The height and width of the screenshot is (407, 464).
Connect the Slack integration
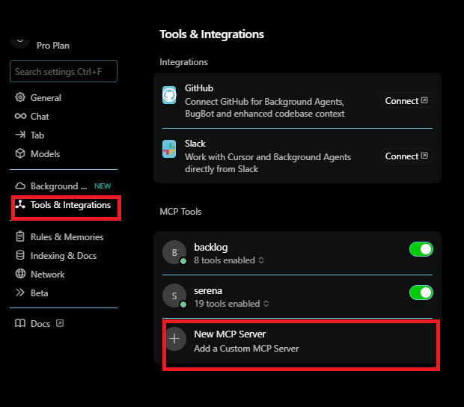(406, 156)
